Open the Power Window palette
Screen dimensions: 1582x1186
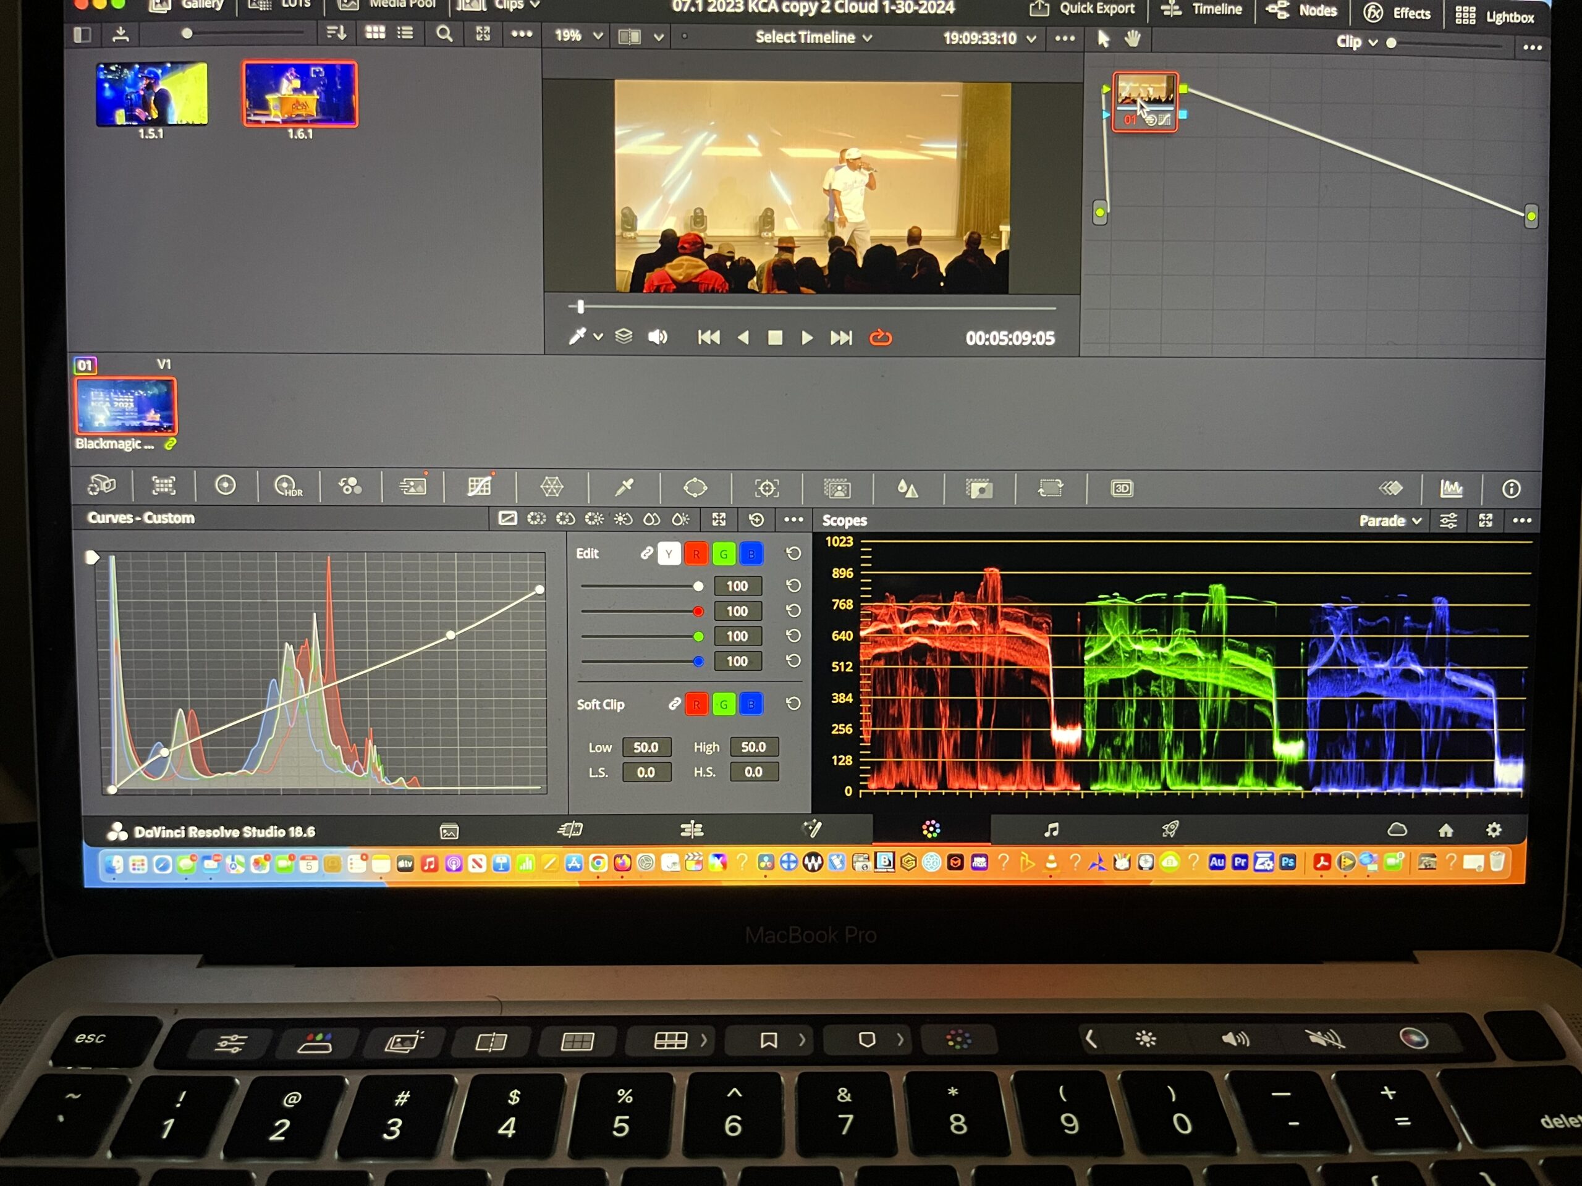(x=695, y=487)
